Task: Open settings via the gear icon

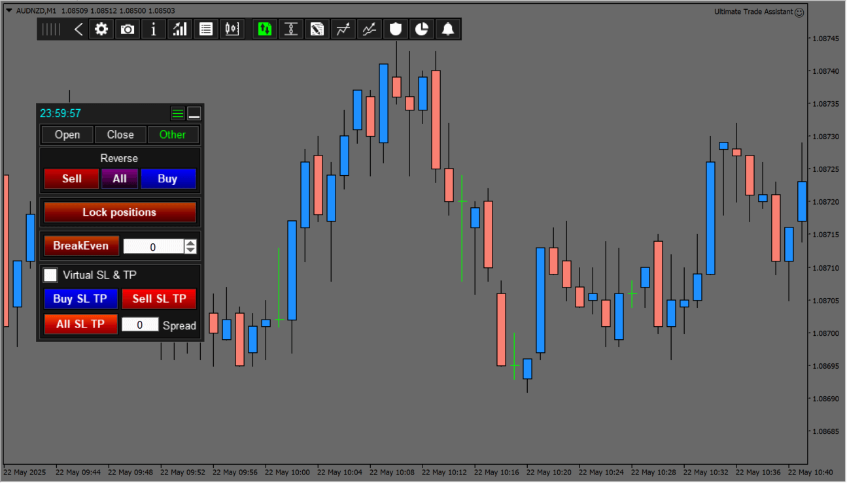Action: click(101, 29)
